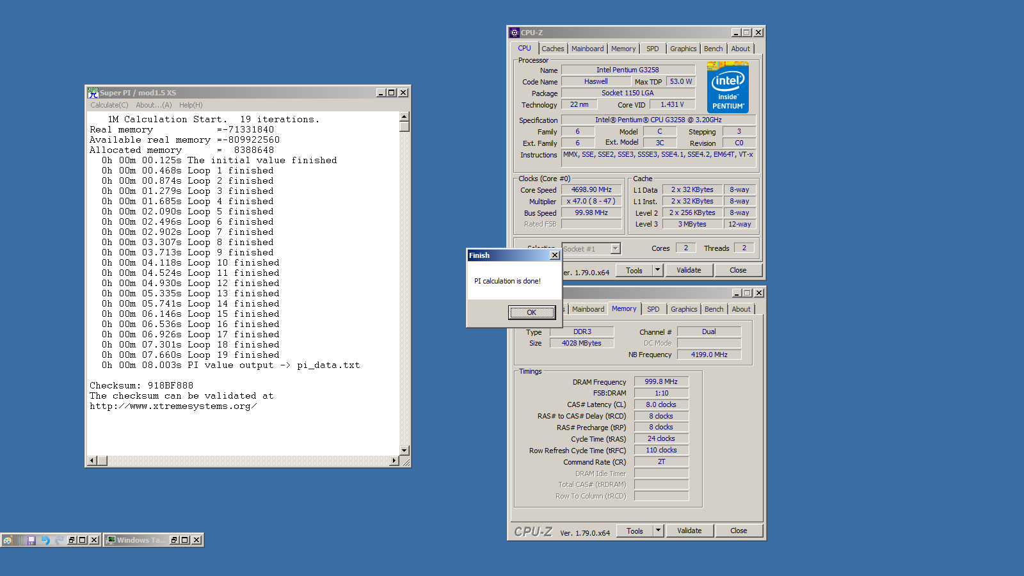The width and height of the screenshot is (1024, 576).
Task: Click Close button in upper CPU-Z window
Action: point(738,270)
